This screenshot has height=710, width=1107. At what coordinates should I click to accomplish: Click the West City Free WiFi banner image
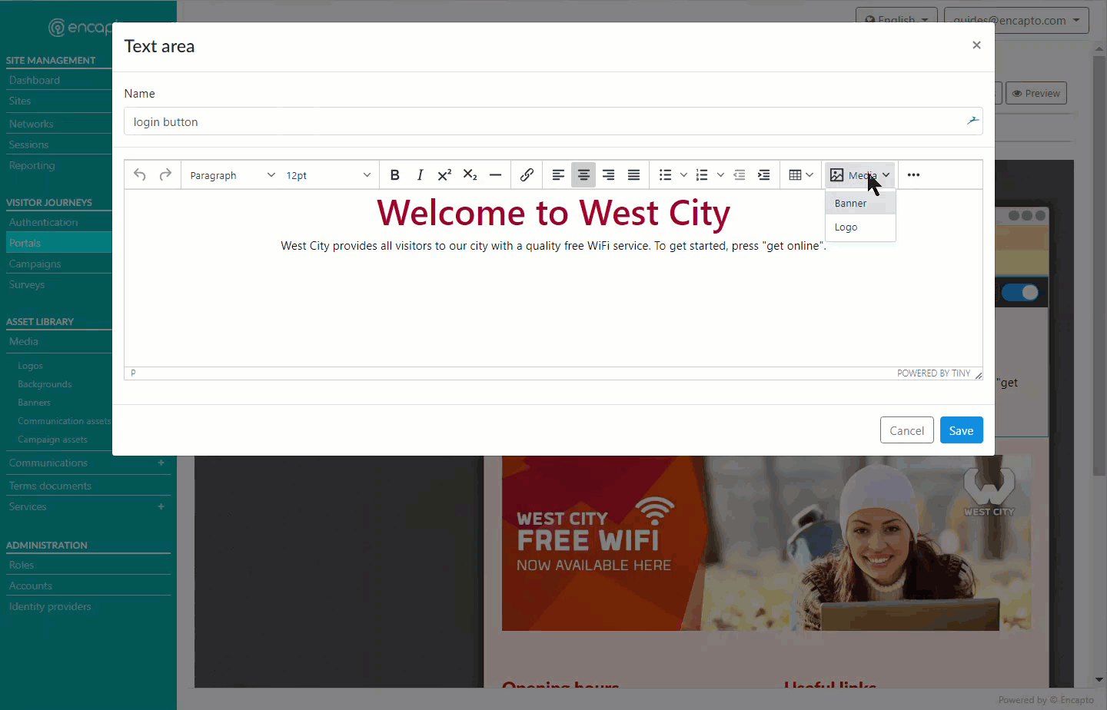coord(766,543)
